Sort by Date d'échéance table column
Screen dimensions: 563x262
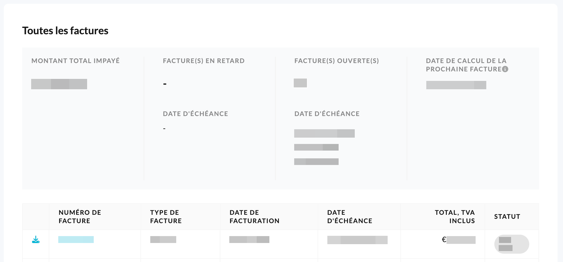tap(350, 217)
